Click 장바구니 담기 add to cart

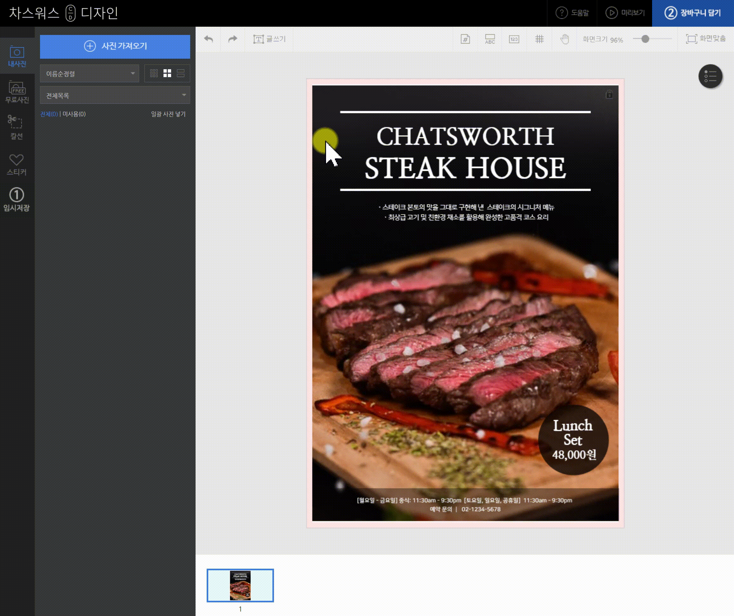pos(693,13)
